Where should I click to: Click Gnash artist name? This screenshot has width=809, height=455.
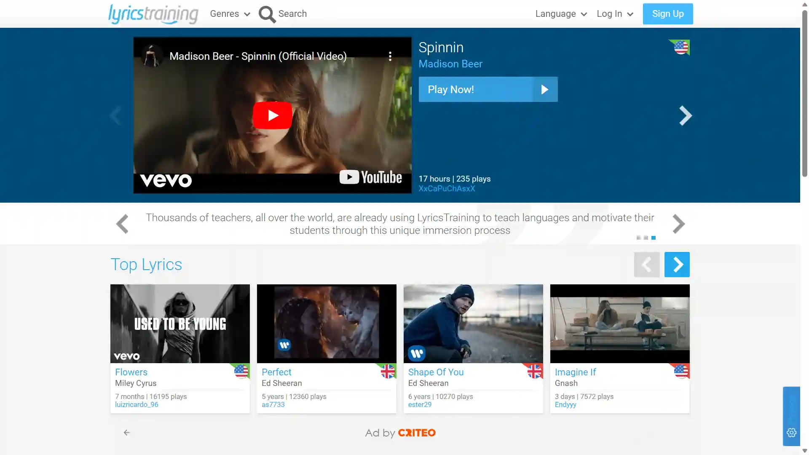[566, 383]
